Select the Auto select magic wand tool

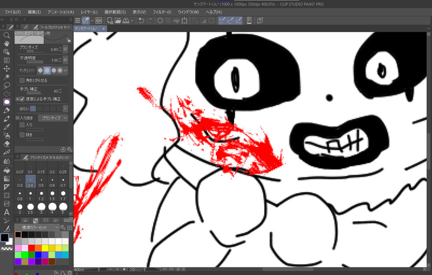(x=6, y=77)
